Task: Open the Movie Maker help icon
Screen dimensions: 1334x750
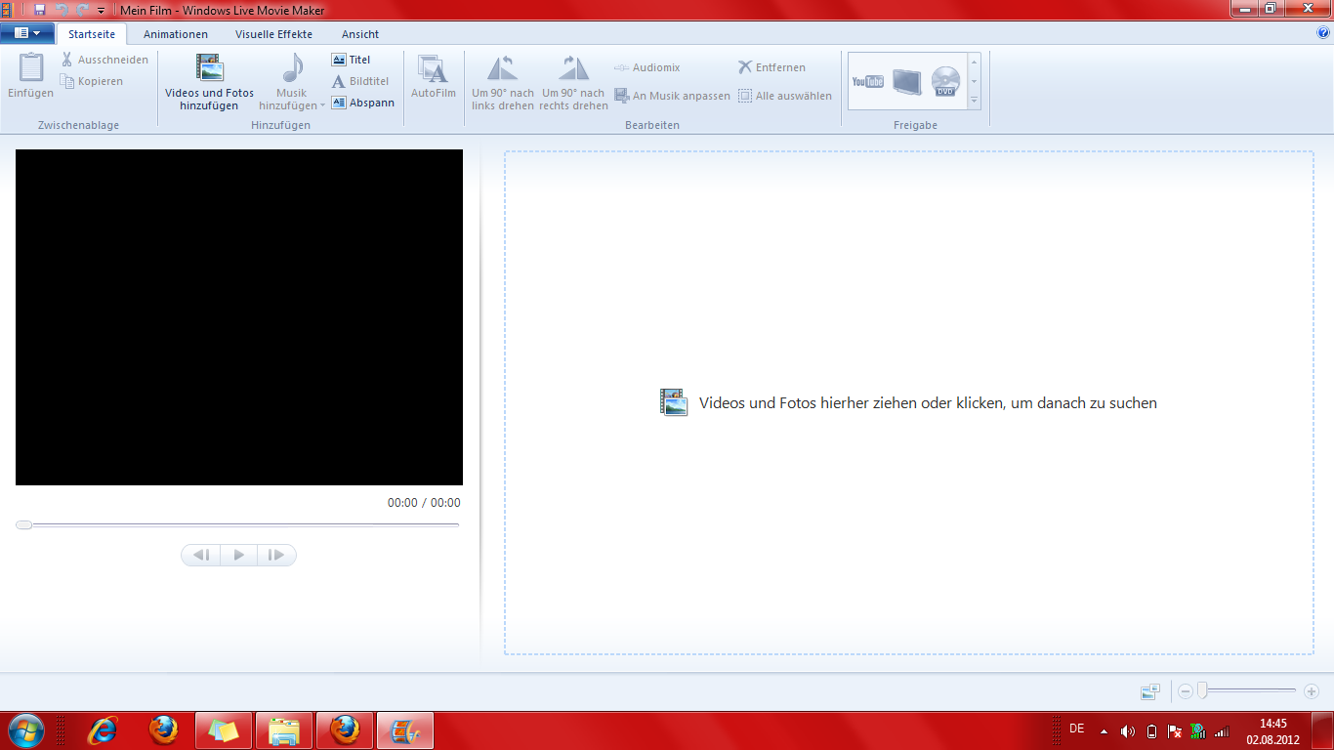Action: (1323, 33)
